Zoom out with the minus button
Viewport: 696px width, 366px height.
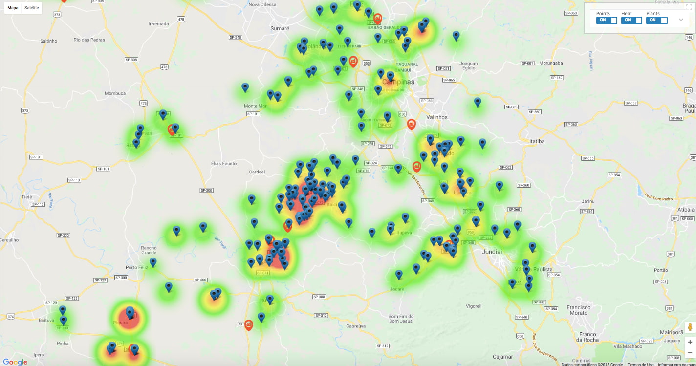(690, 353)
